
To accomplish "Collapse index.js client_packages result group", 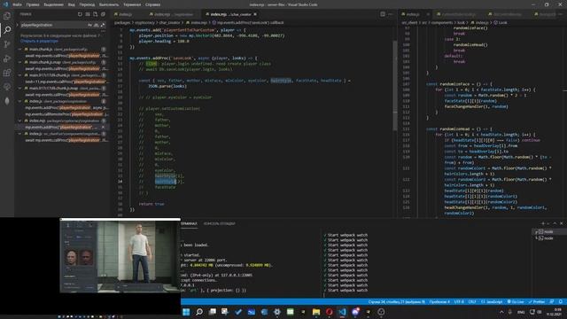I will click(20, 101).
